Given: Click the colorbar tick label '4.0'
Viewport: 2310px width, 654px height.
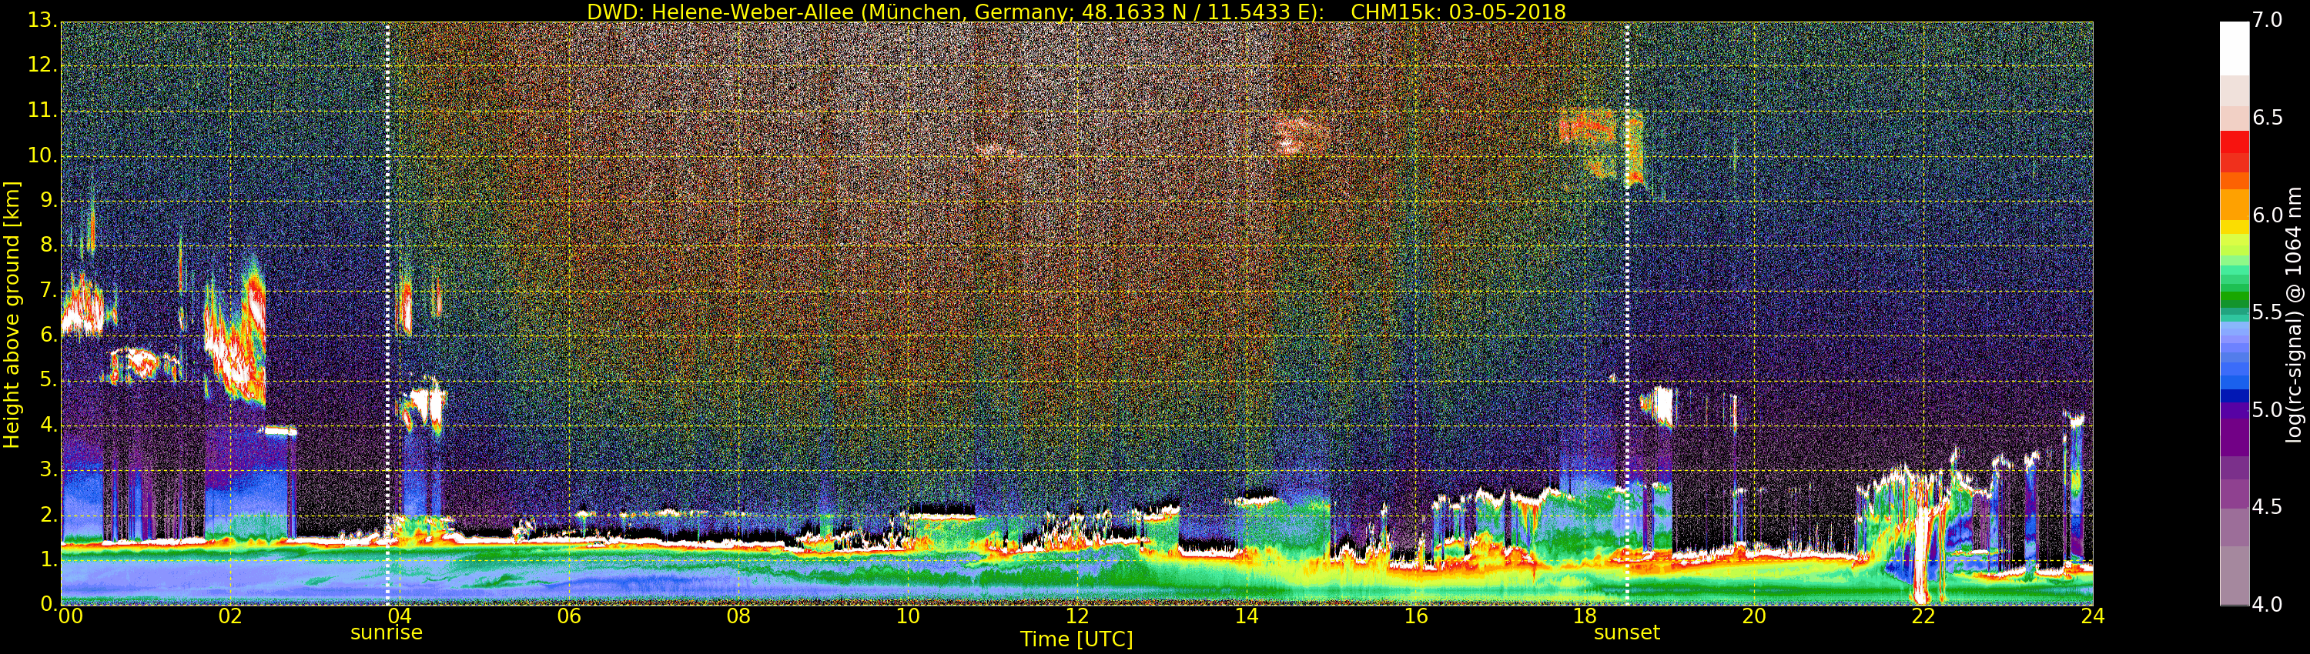Looking at the screenshot, I should [x=2268, y=604].
